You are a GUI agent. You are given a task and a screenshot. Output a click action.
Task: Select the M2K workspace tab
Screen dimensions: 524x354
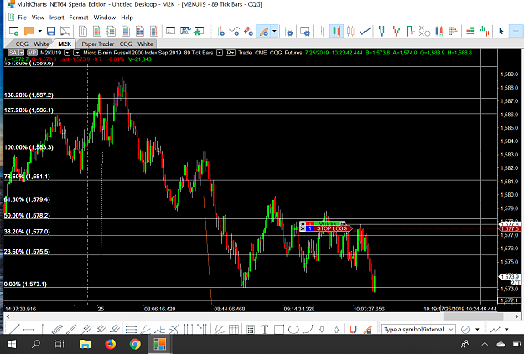[x=65, y=44]
